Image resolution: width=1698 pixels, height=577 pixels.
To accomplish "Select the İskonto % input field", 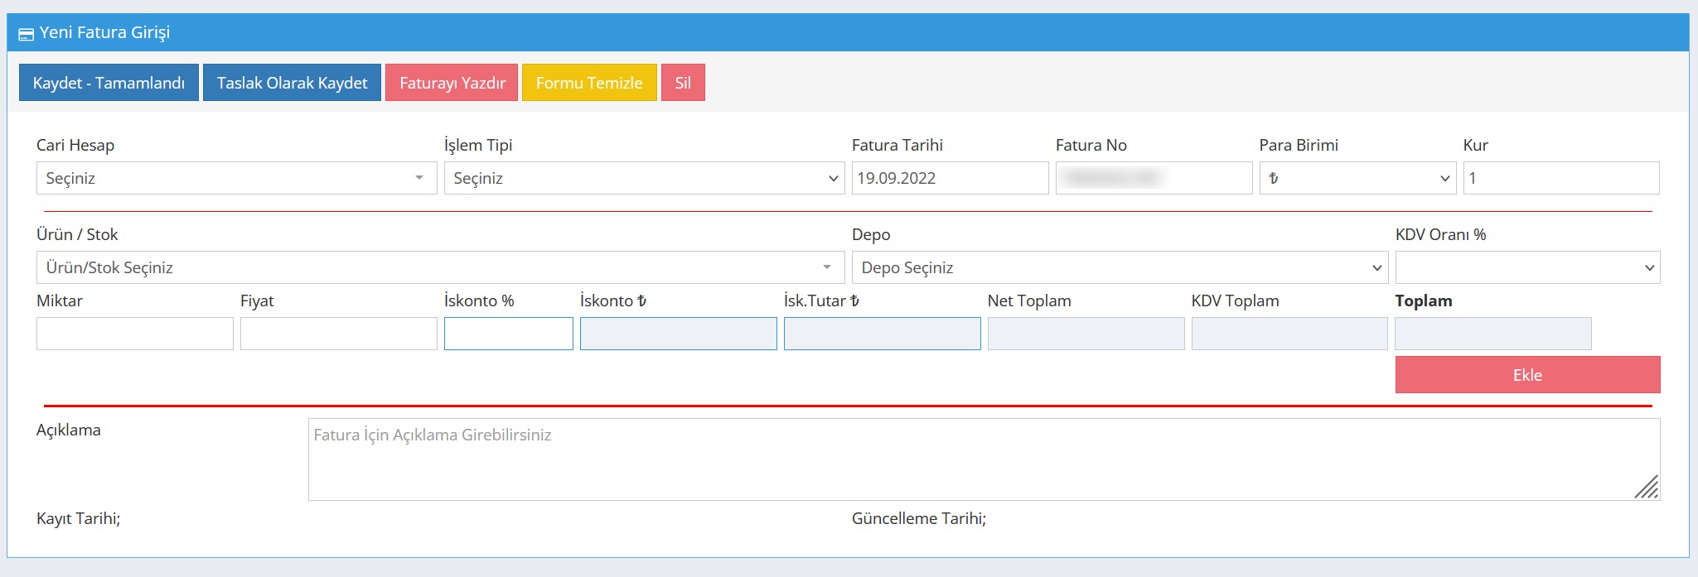I will [508, 334].
